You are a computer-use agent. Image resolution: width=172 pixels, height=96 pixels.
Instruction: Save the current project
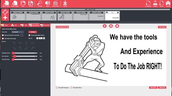point(23,3)
